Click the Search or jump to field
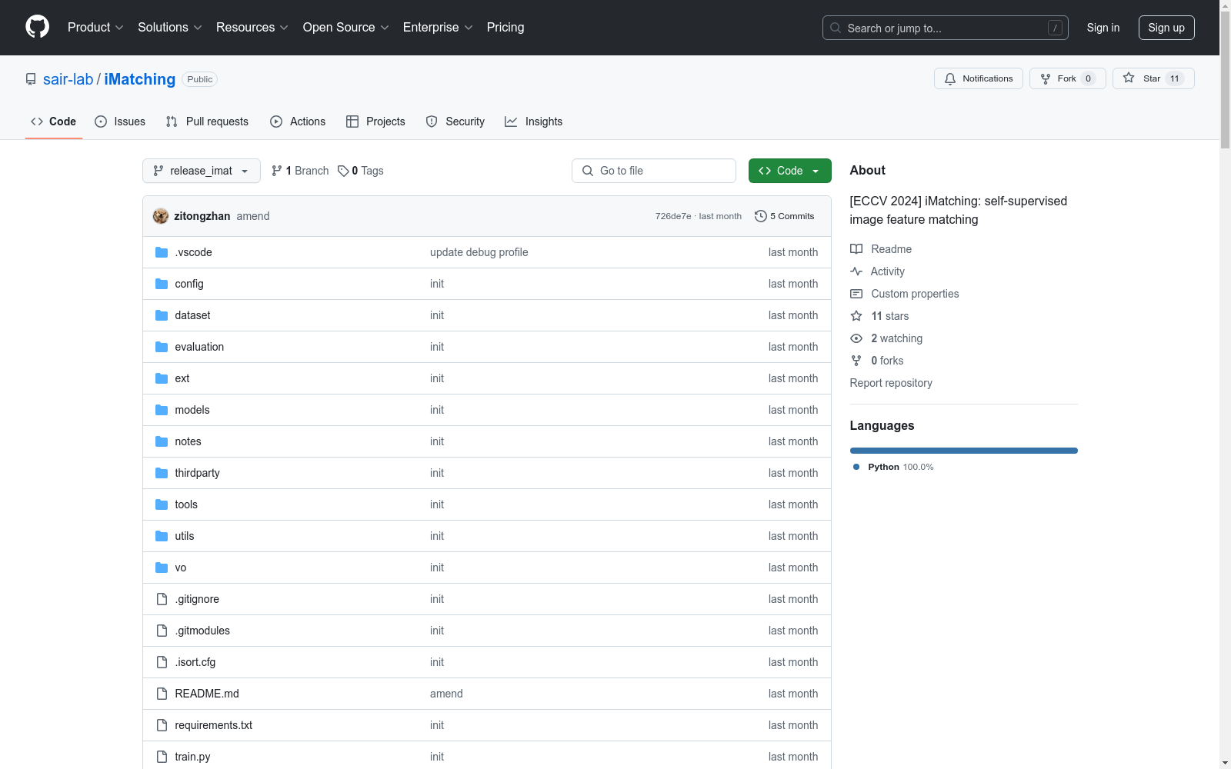Viewport: 1231px width, 769px height. pos(946,28)
